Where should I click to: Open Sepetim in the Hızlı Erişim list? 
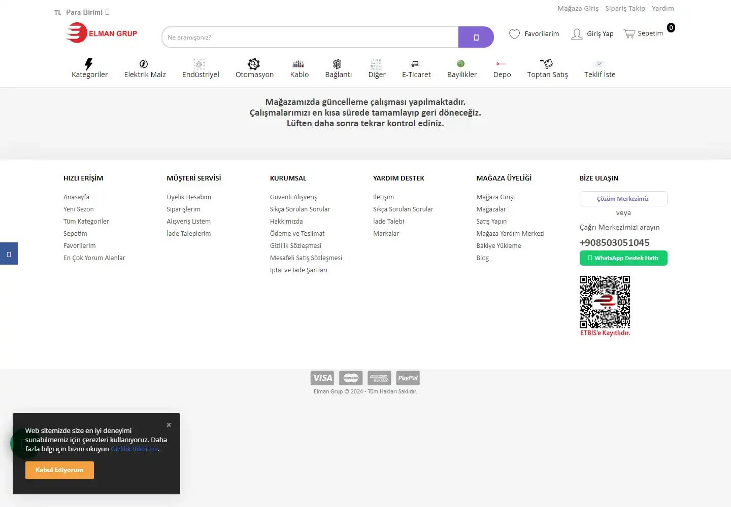[x=75, y=233]
